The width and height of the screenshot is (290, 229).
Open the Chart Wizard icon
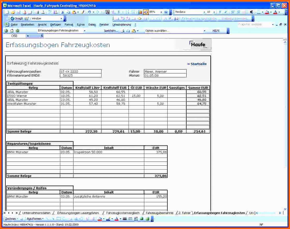click(x=140, y=12)
